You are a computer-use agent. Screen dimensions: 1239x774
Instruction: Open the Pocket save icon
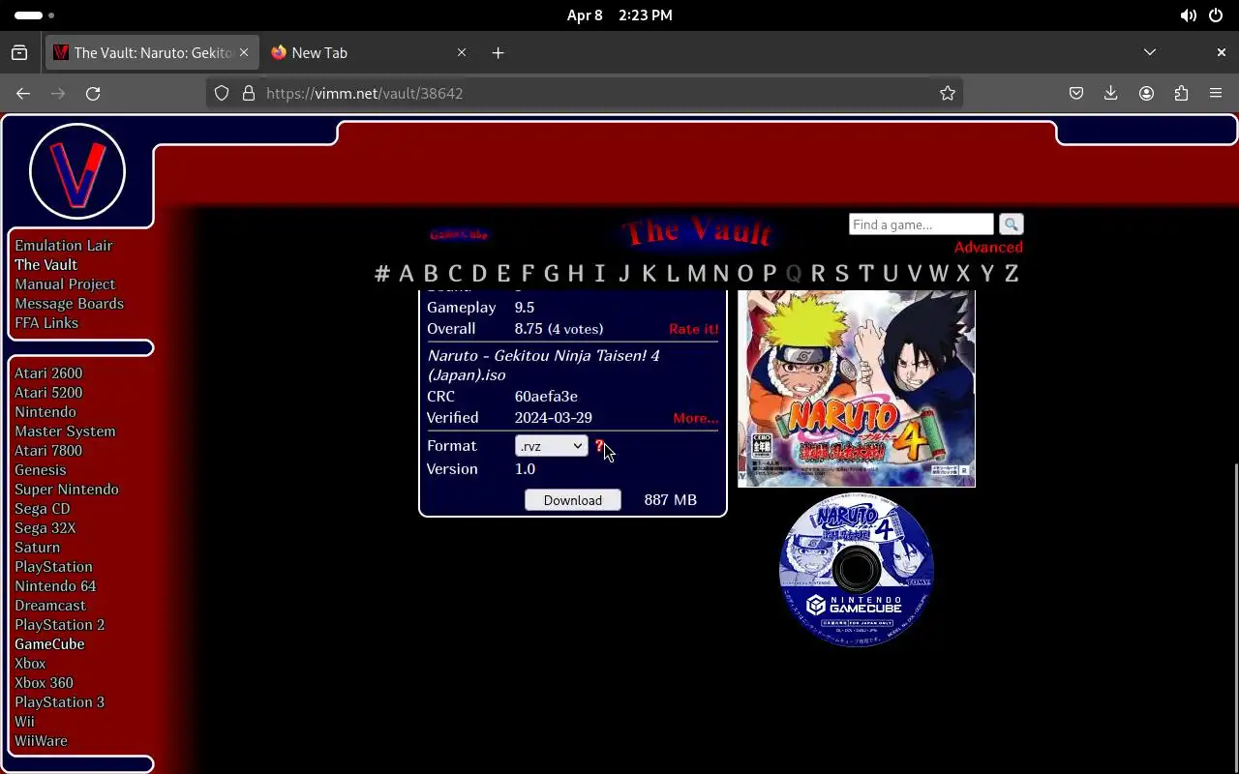click(x=1076, y=93)
